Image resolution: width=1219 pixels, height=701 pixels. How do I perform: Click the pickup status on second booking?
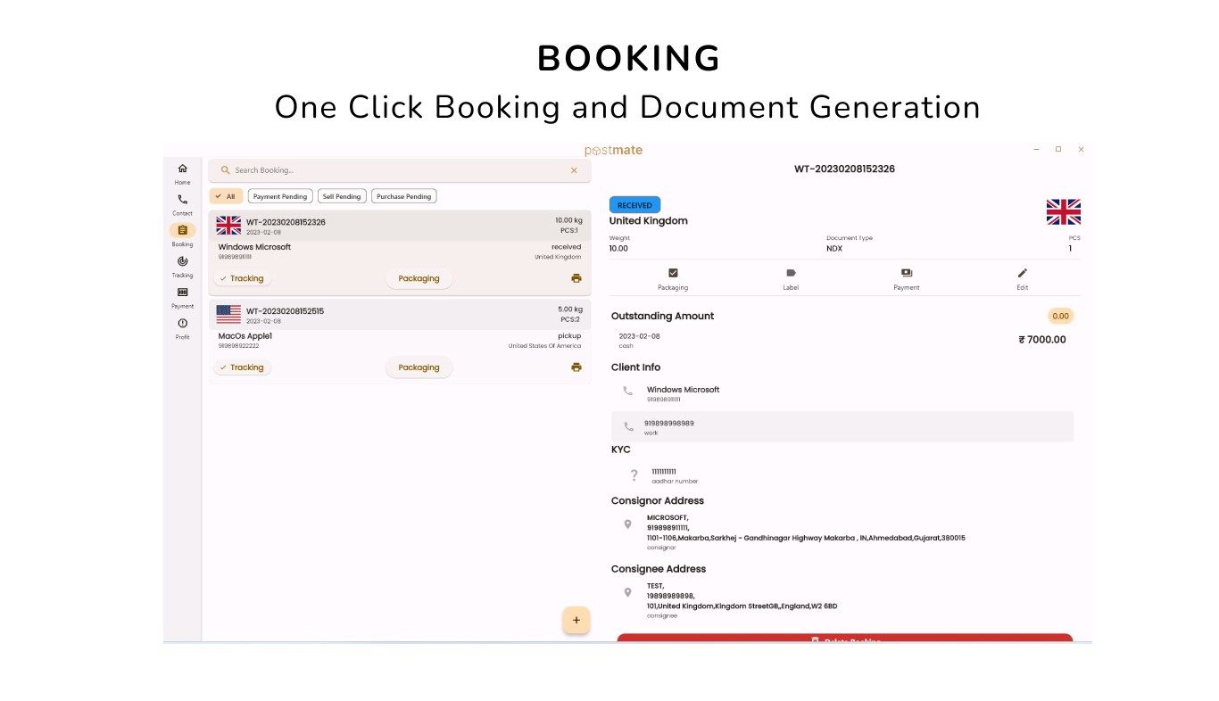(x=569, y=336)
